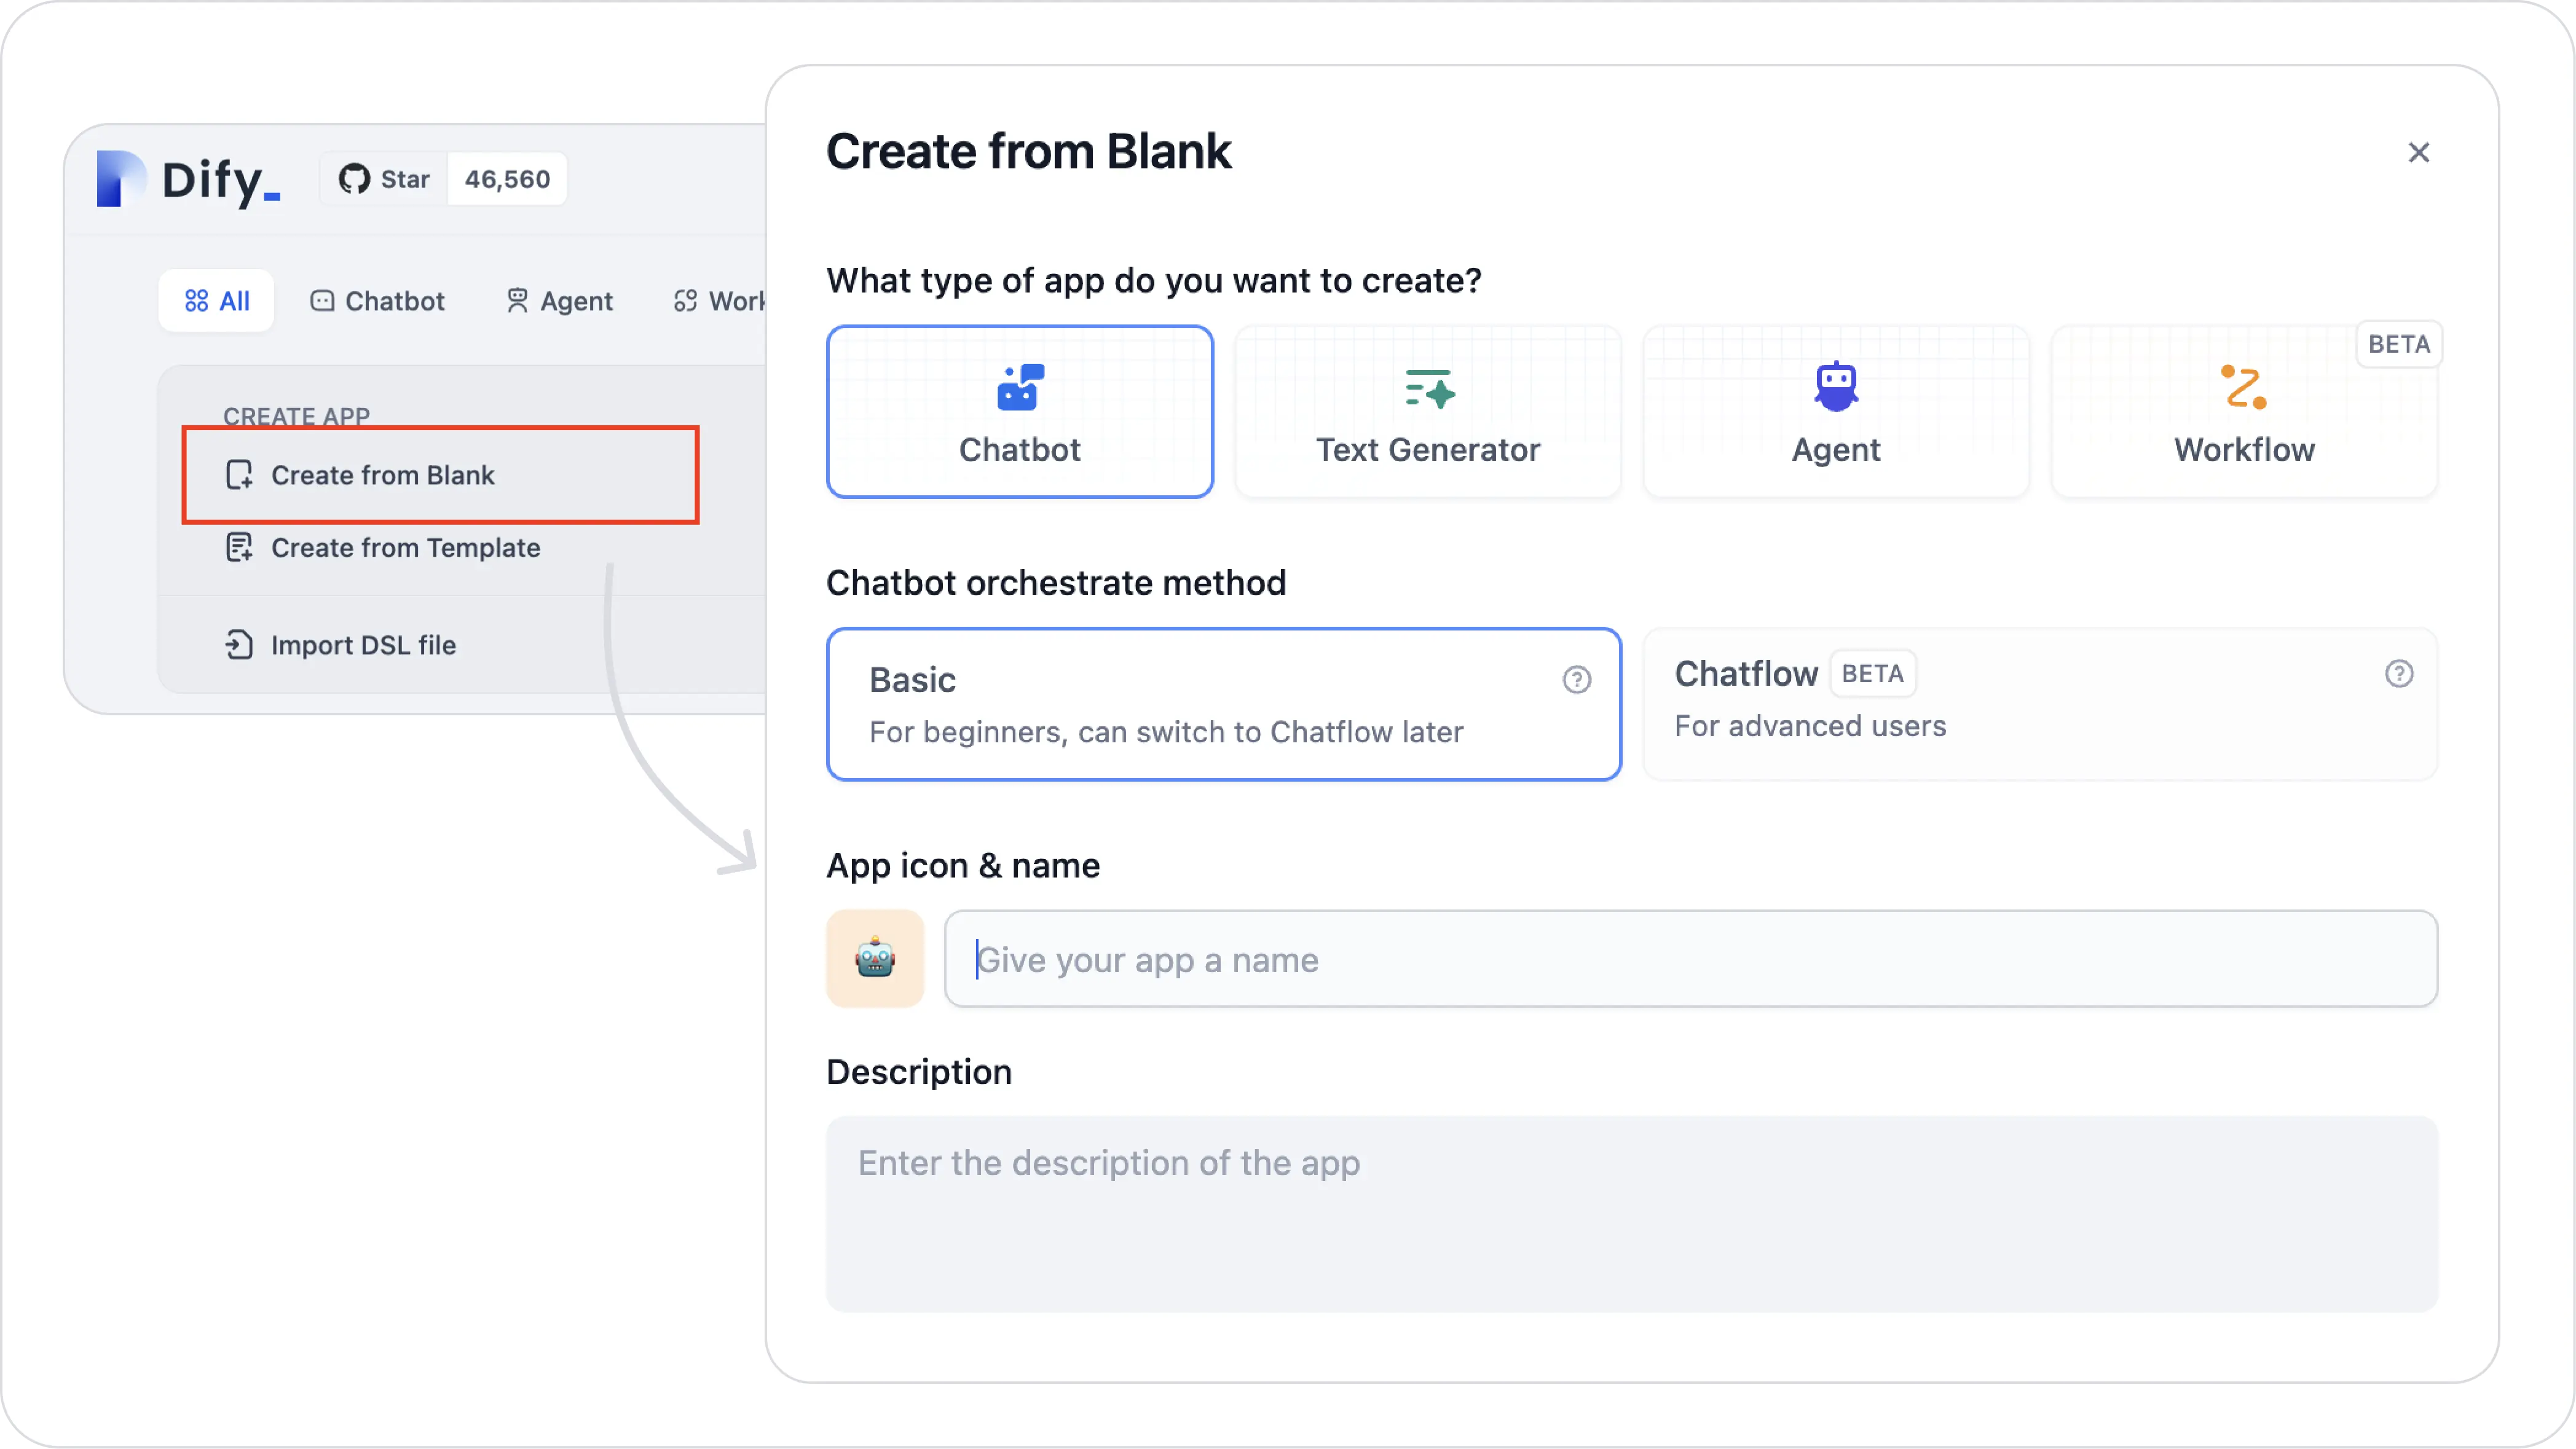Click the Agent tab icon
2576x1449 pixels.
516,301
